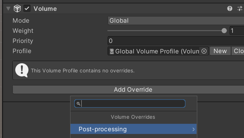Viewport: 244px width, 138px height.
Task: Click 'This Volume Profile contains no overrides.' text
Action: point(83,71)
